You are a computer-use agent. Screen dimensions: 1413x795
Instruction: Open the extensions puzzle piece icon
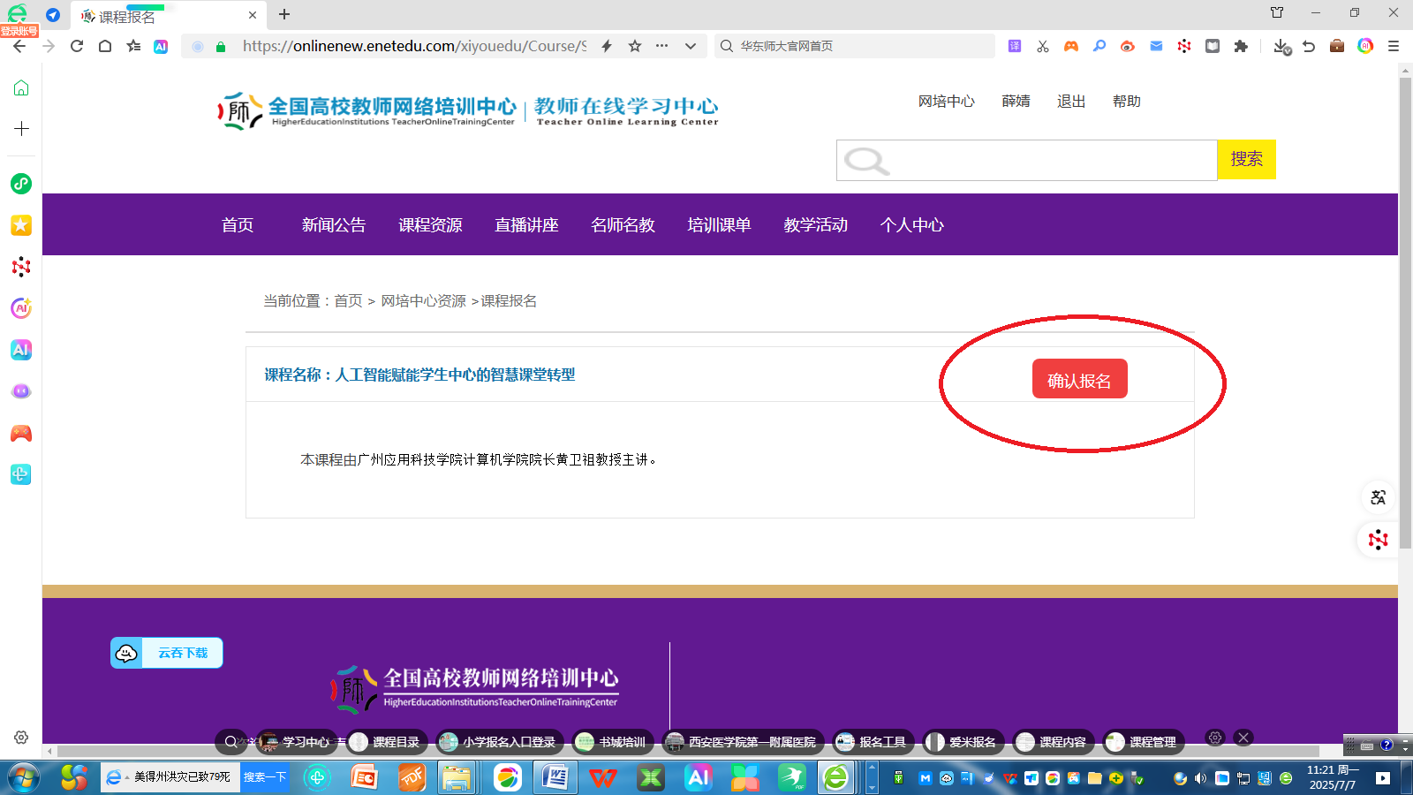coord(1241,46)
